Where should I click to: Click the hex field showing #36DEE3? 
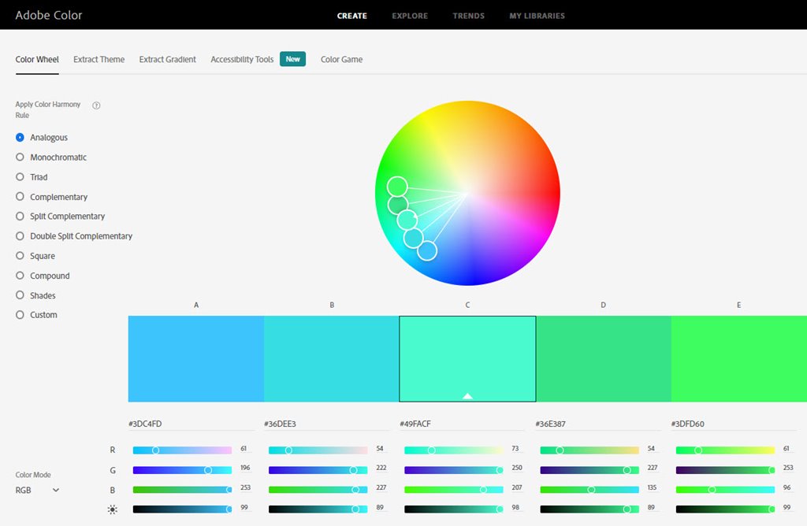click(x=331, y=424)
